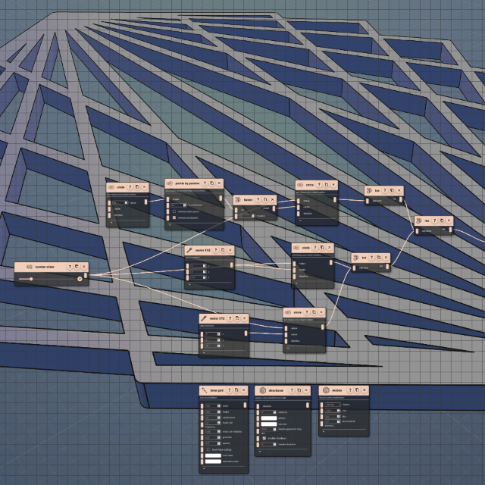Collapse the directional node bottom chevron
The width and height of the screenshot is (485, 485).
click(x=259, y=452)
